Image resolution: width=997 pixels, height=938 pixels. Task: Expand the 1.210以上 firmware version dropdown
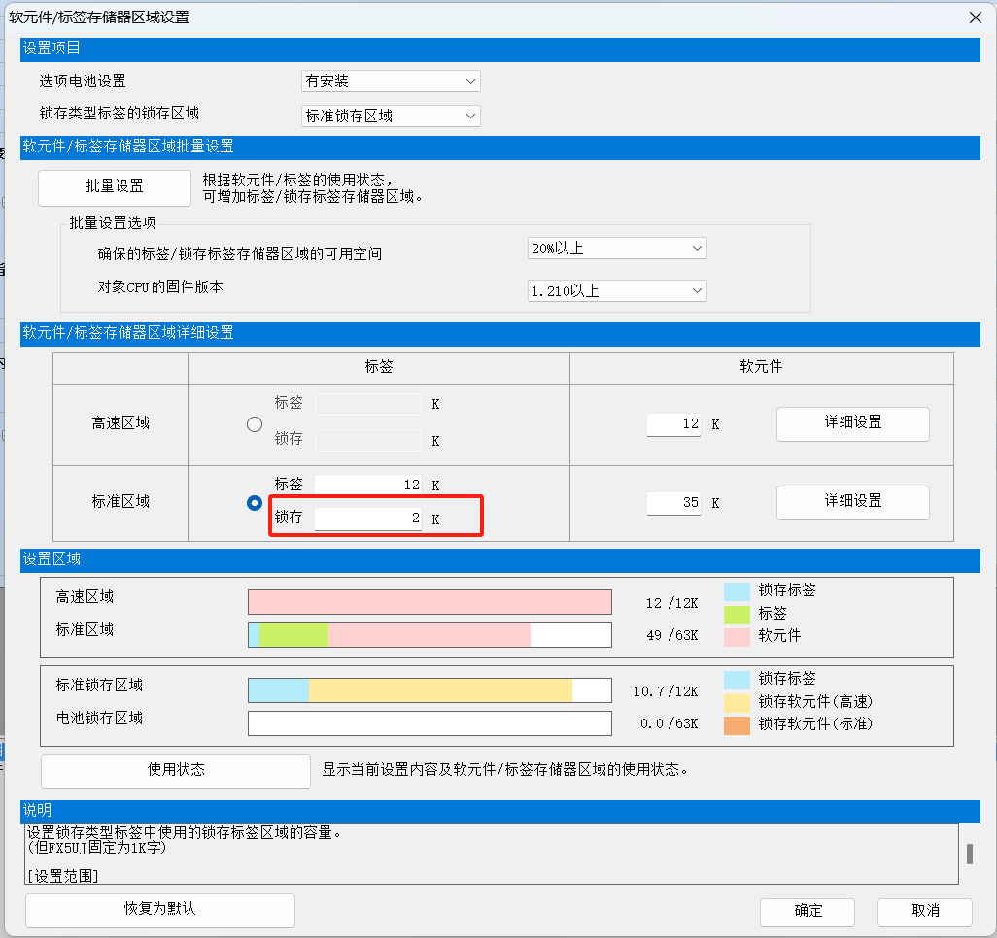(x=616, y=290)
